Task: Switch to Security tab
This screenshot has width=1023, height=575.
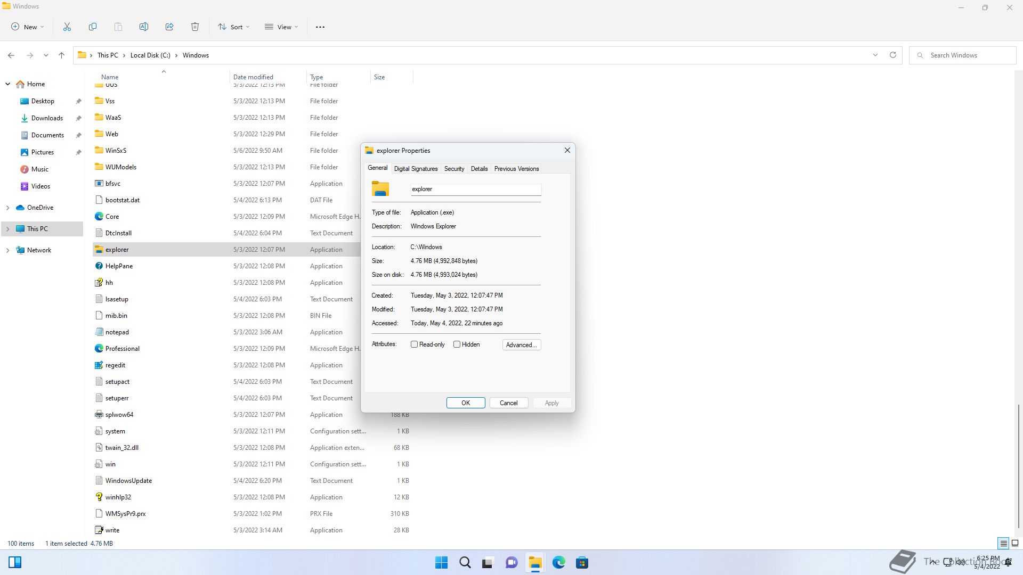Action: 454,169
